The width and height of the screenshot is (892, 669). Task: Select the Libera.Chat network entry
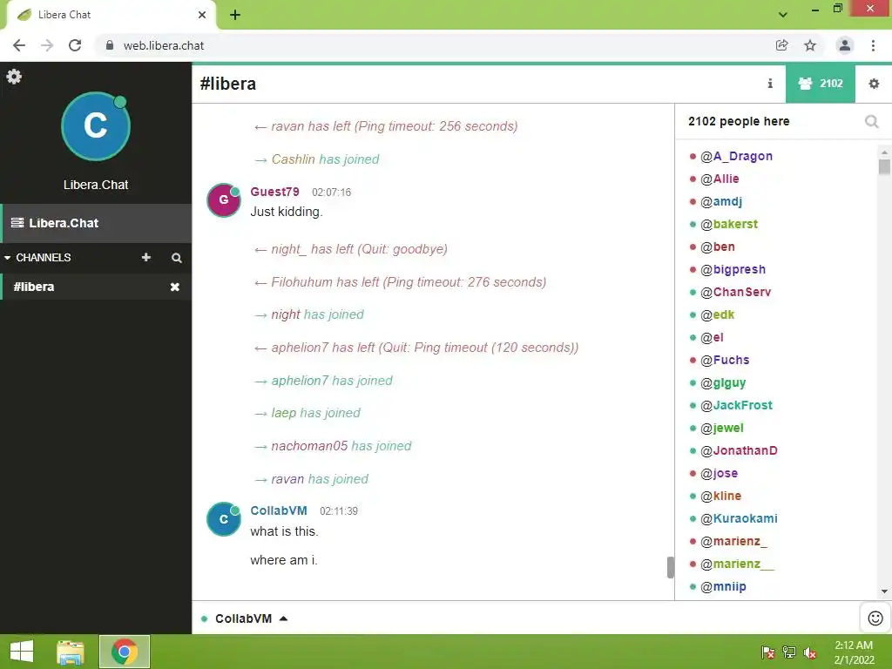(x=96, y=223)
